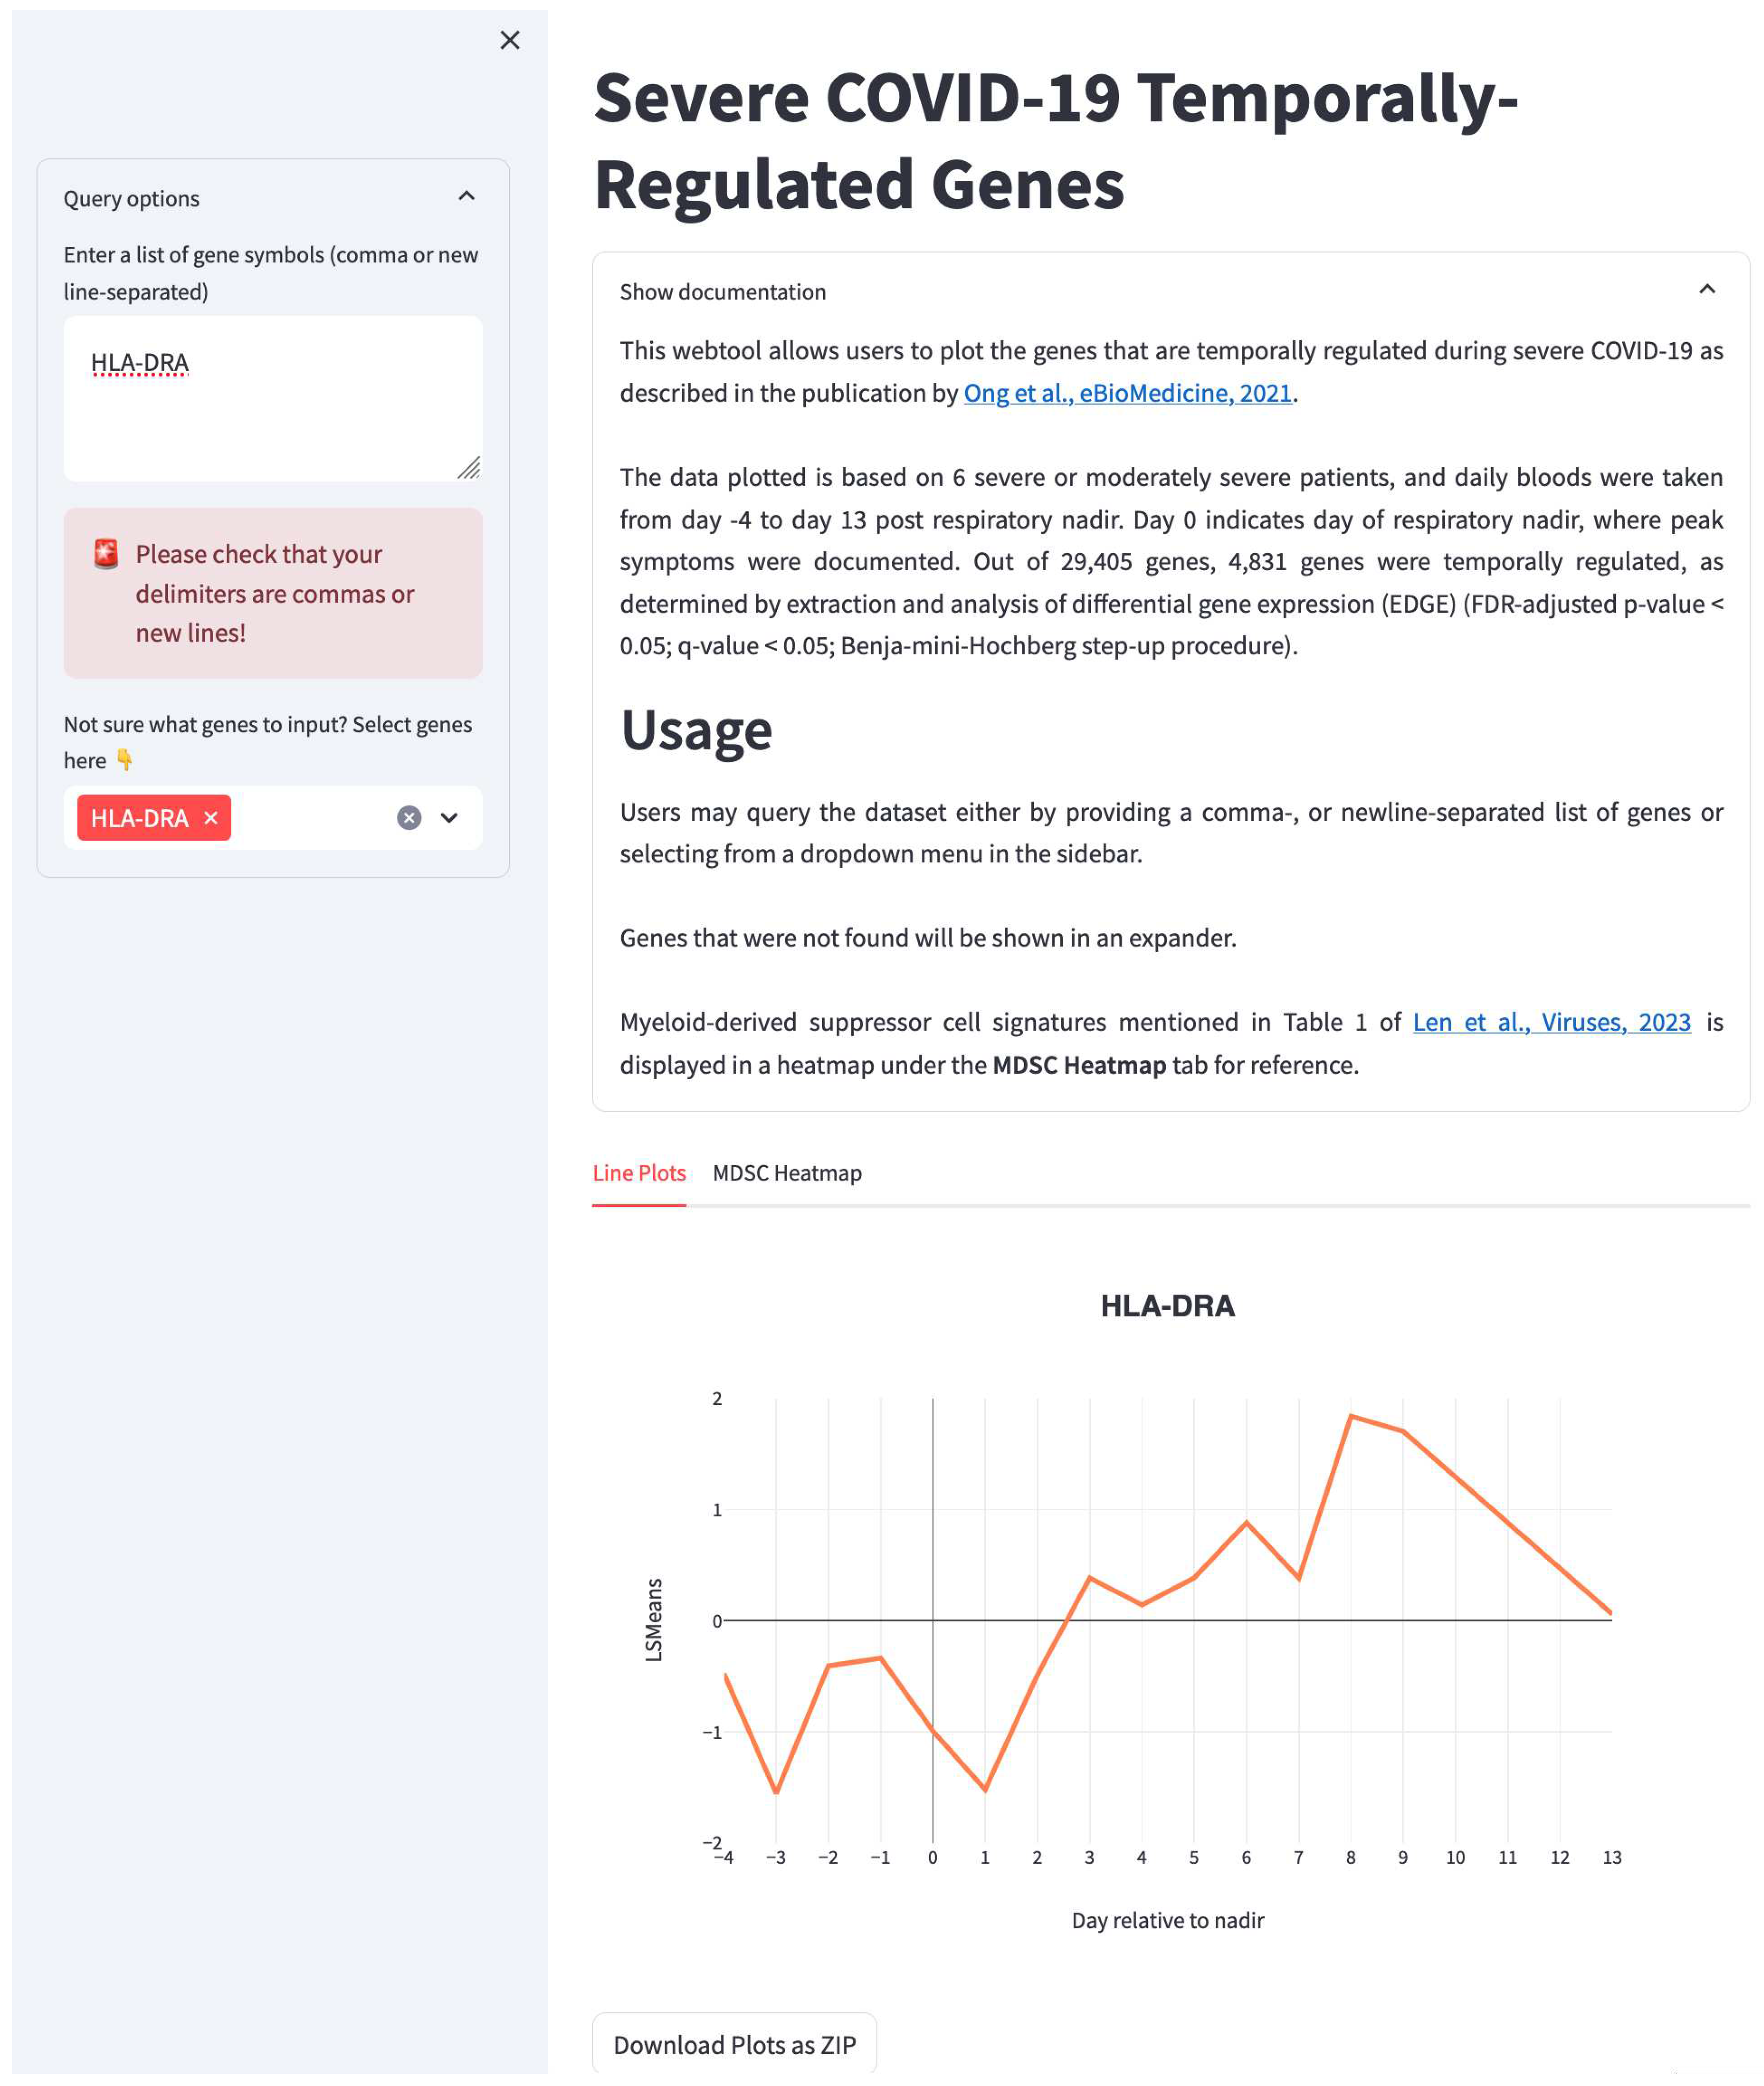Screen dimensions: 1764x2086
Task: Close the sidebar with the X icon
Action: tap(510, 40)
